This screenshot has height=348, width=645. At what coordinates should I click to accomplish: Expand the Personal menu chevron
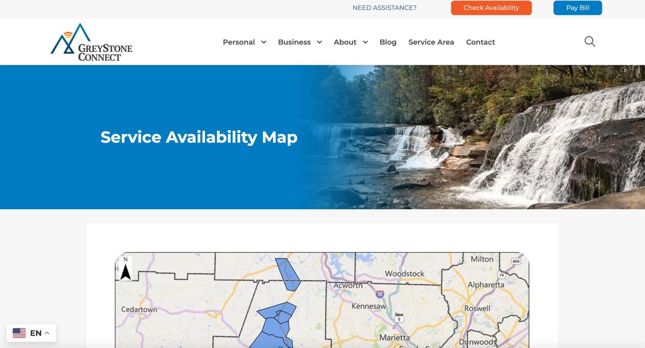coord(263,42)
